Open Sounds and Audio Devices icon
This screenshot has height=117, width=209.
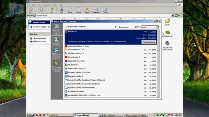(168, 46)
